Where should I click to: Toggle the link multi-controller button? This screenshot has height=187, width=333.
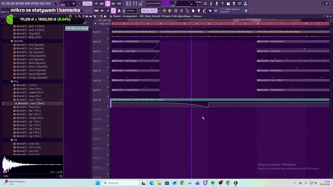[x=113, y=11]
